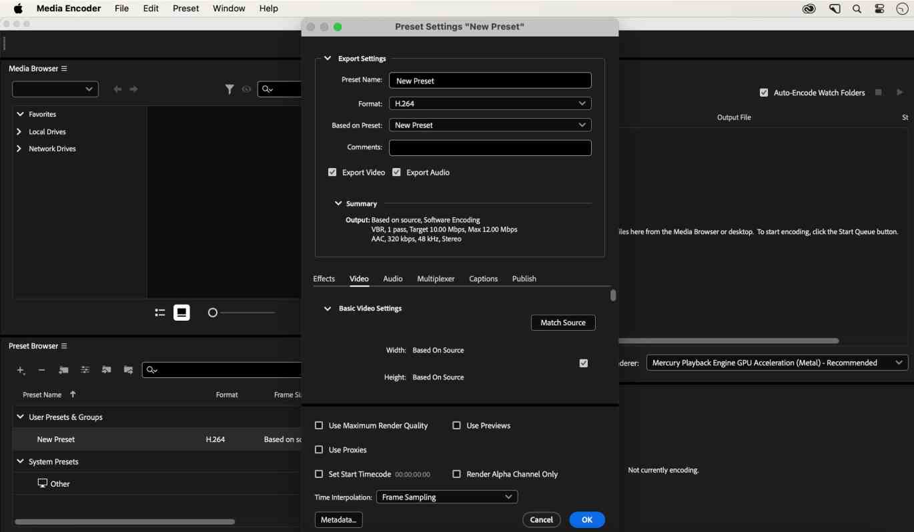The image size is (914, 532).
Task: Enable Render Alpha Channel Only
Action: 456,474
